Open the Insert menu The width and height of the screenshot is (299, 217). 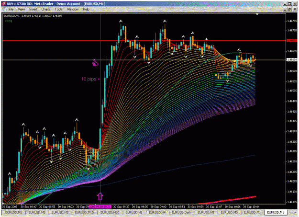tap(33, 9)
